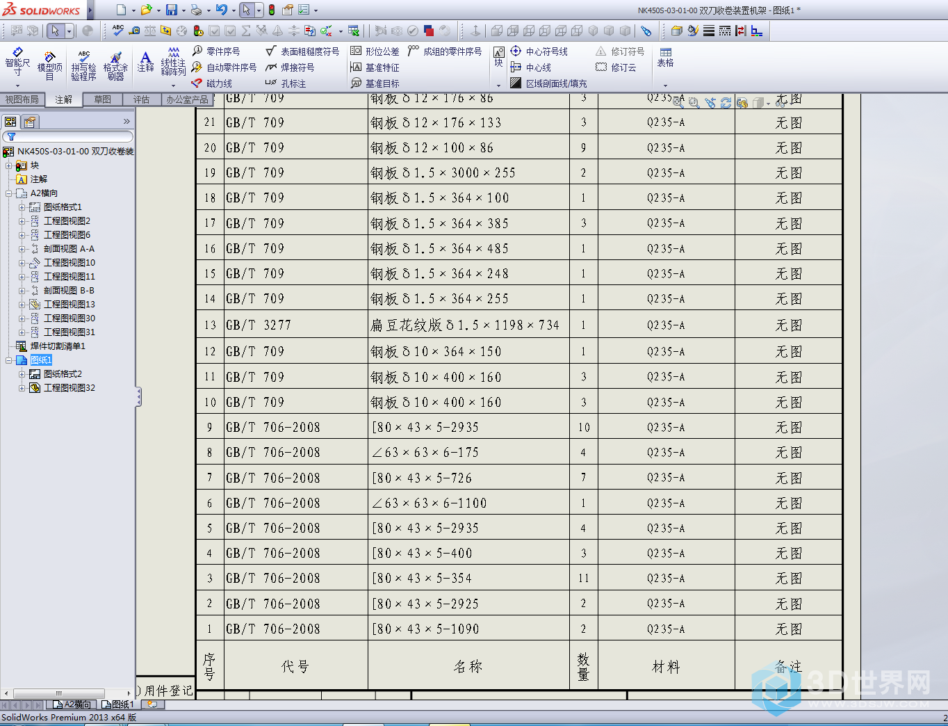Click the New document icon
This screenshot has height=726, width=948.
pos(122,10)
